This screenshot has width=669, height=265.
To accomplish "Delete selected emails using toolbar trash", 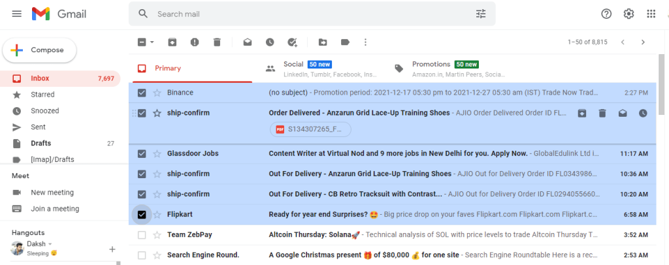I will click(217, 42).
